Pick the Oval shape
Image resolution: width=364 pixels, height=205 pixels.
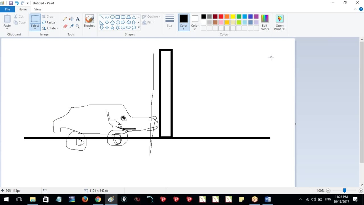point(112,17)
